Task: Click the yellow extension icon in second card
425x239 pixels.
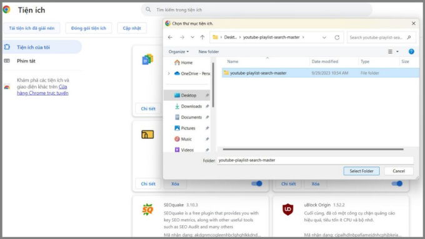Action: 147,135
